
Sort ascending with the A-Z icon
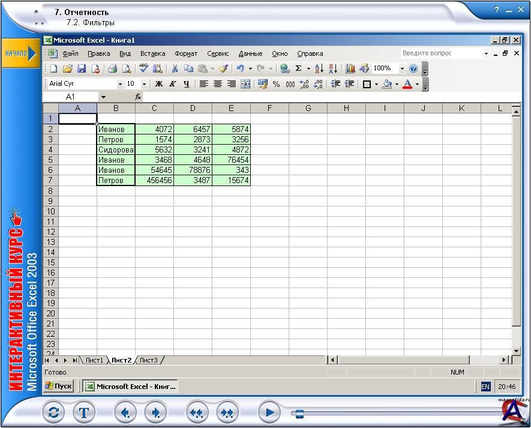[x=319, y=69]
